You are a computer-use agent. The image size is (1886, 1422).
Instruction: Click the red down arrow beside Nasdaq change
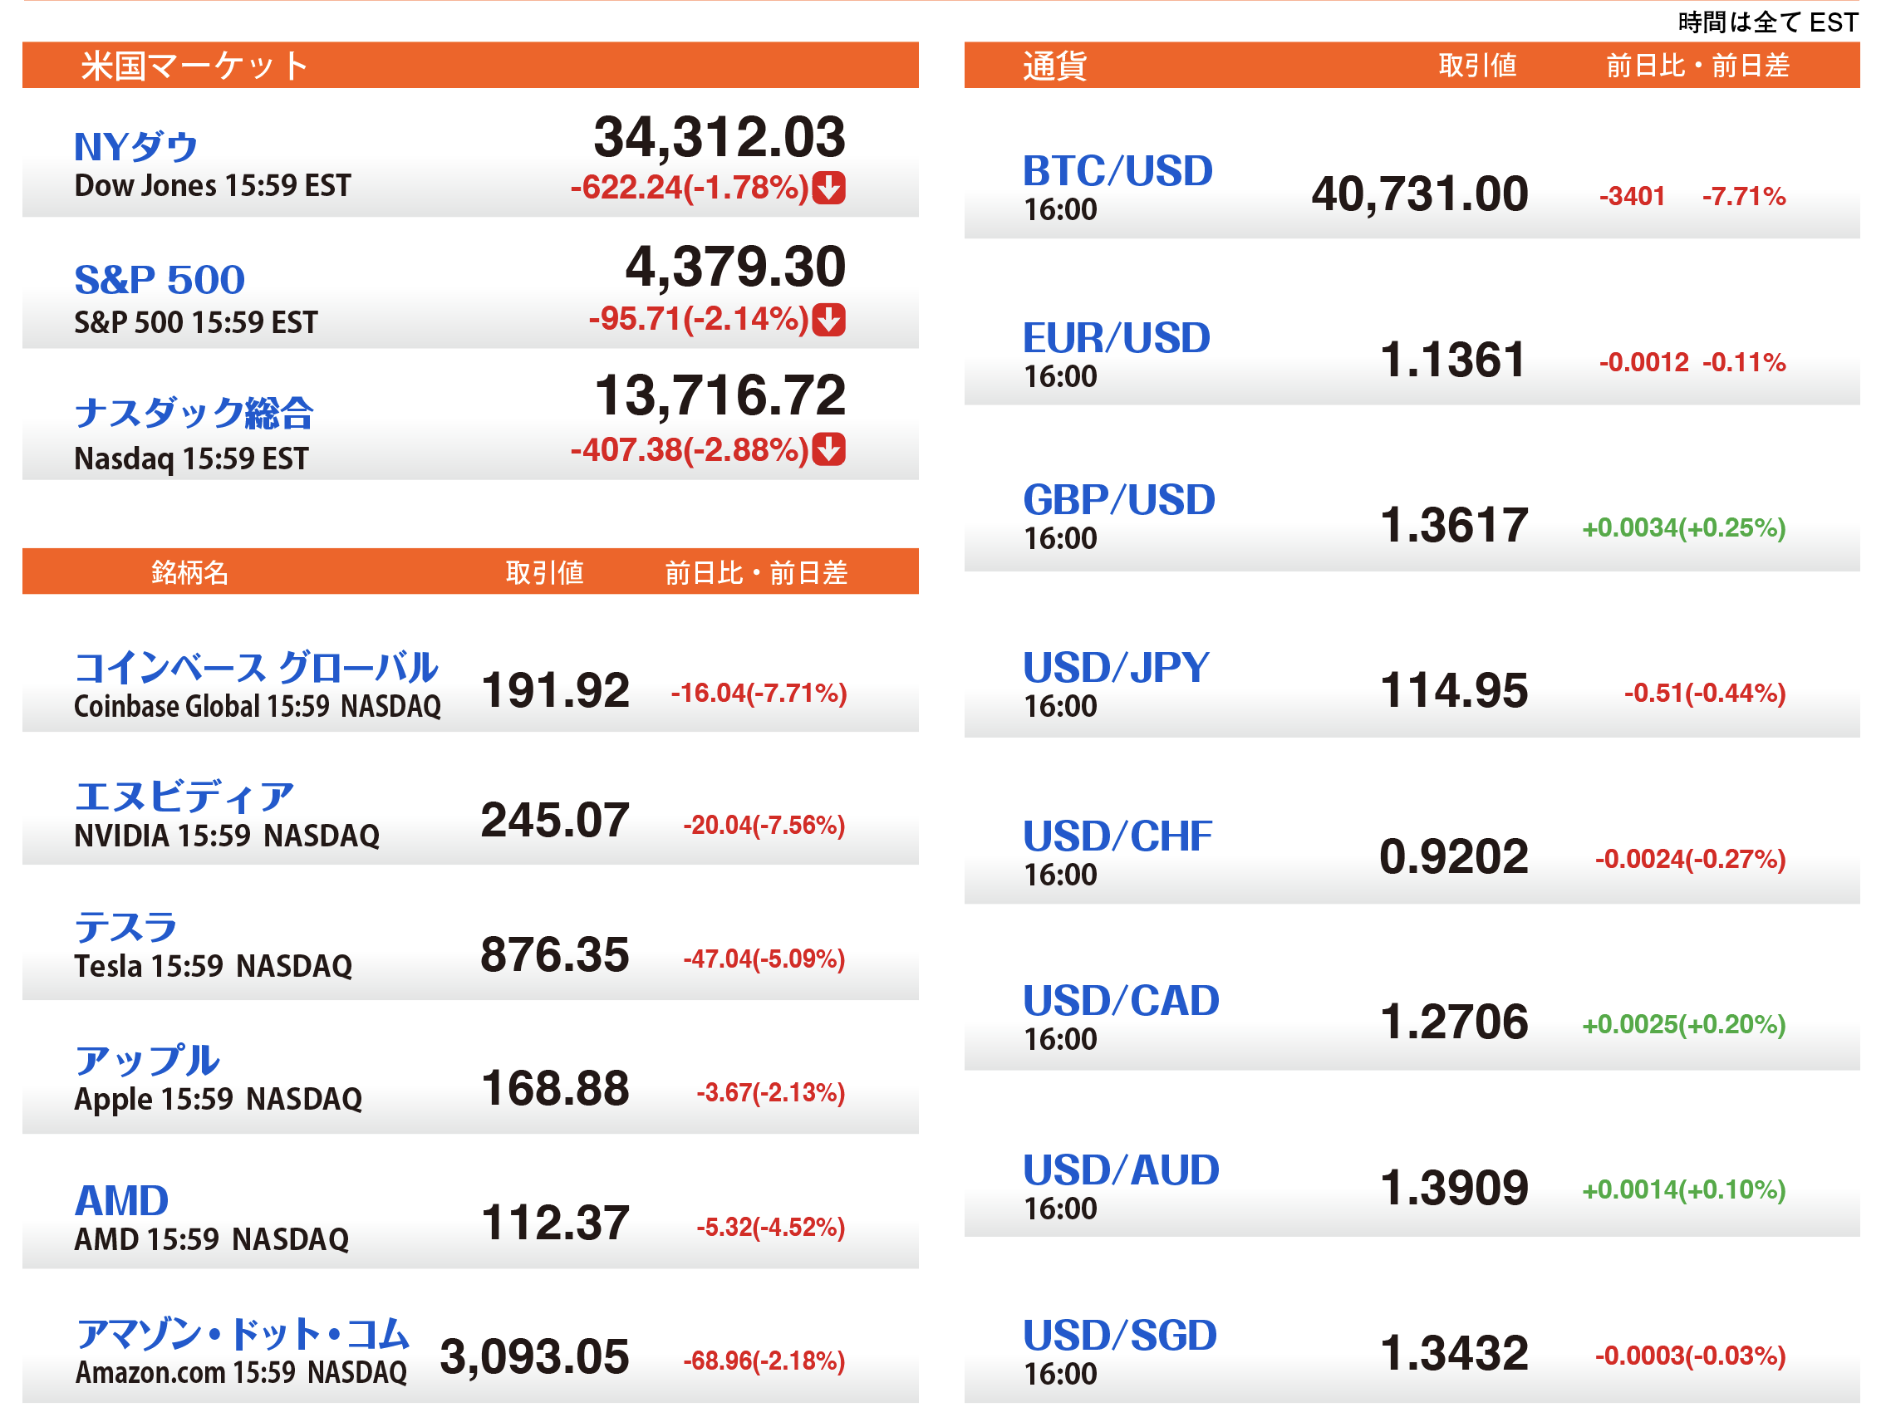[x=828, y=449]
